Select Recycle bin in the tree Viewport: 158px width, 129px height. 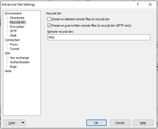pyautogui.click(x=17, y=22)
